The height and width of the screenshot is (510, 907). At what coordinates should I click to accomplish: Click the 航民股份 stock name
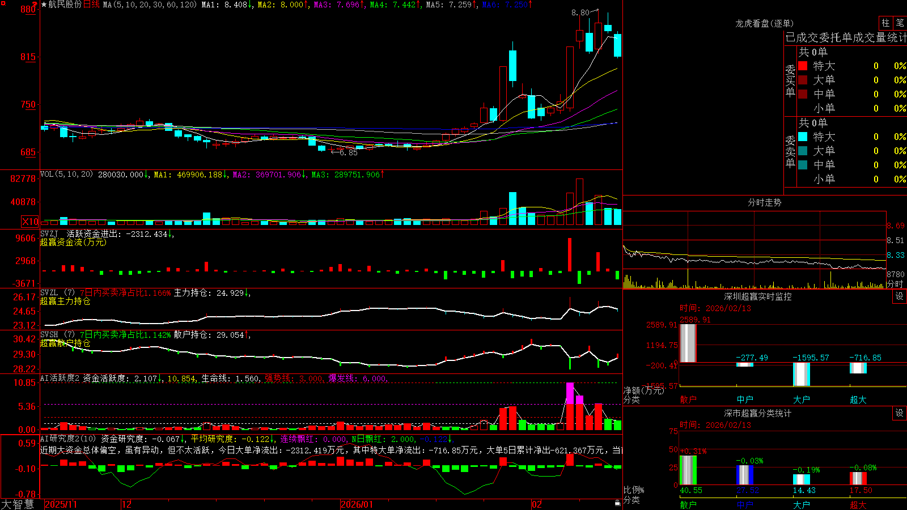coord(65,5)
